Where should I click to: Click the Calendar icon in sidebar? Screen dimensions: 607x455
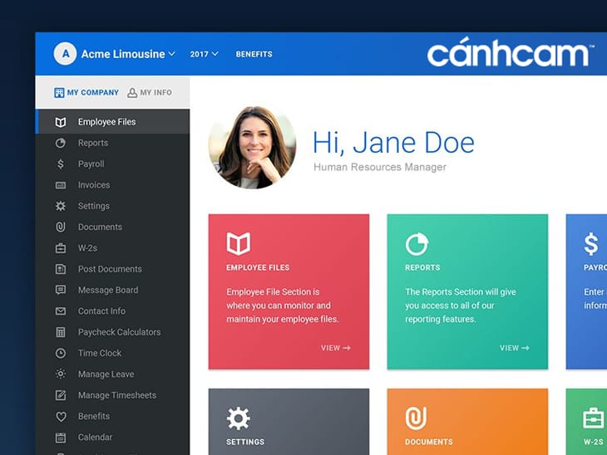pyautogui.click(x=61, y=438)
